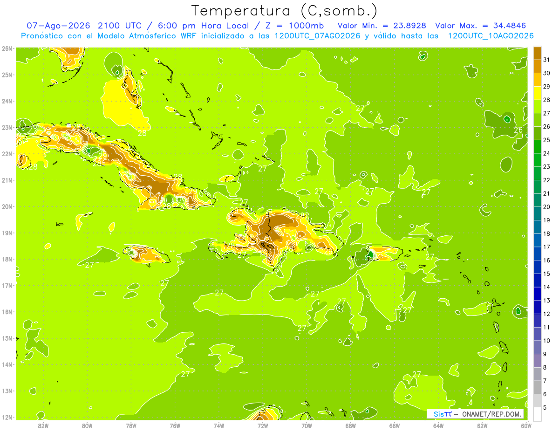Click the 60W longitude axis label

coord(526,425)
